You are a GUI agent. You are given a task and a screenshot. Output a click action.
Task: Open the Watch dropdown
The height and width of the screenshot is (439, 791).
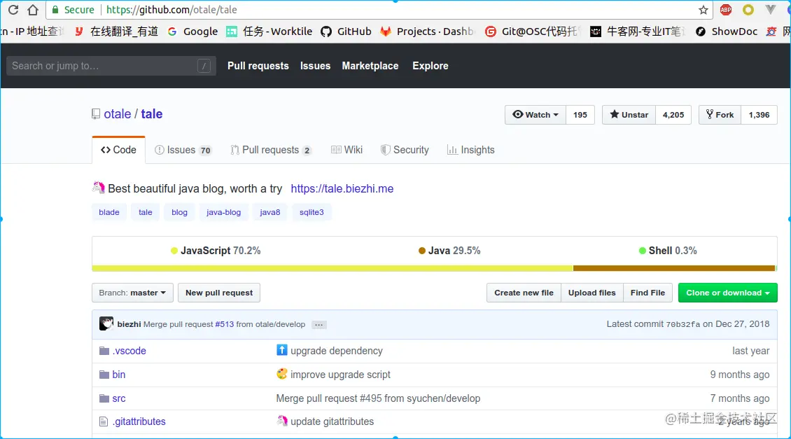pyautogui.click(x=535, y=115)
